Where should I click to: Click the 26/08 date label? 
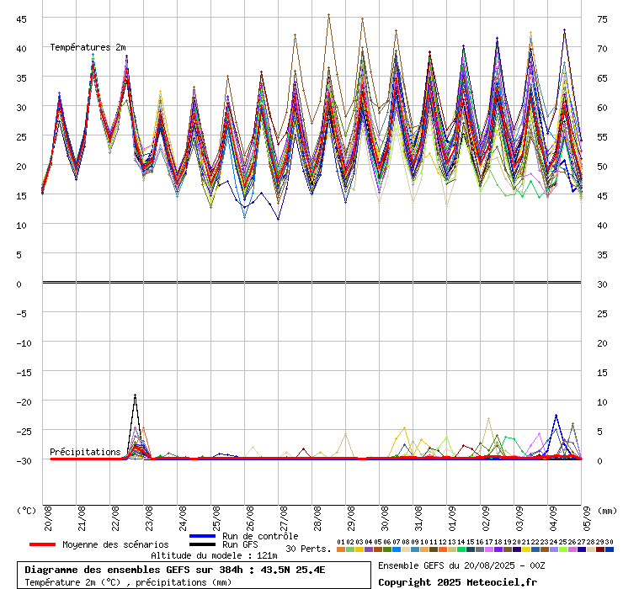(250, 518)
